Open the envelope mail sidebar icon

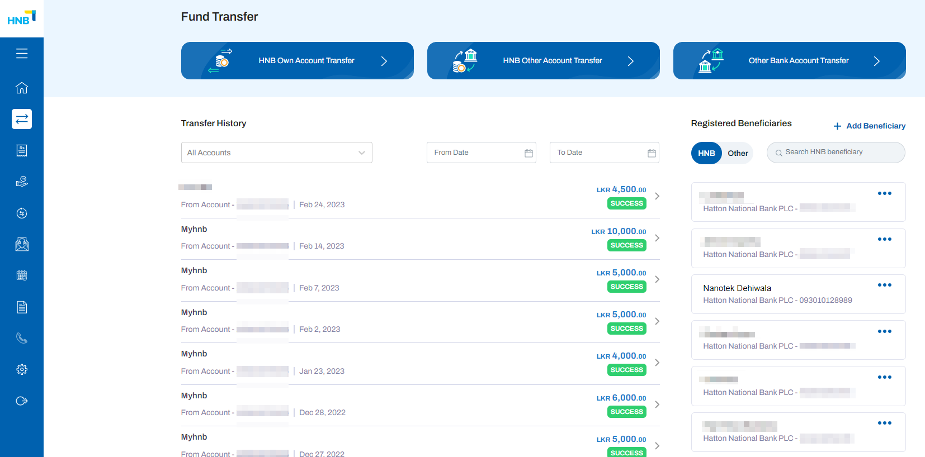(22, 244)
